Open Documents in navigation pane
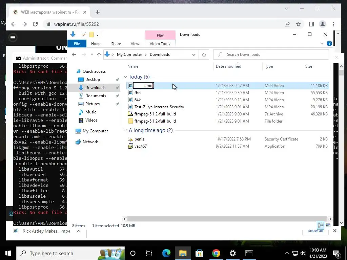The width and height of the screenshot is (347, 260). (x=96, y=96)
